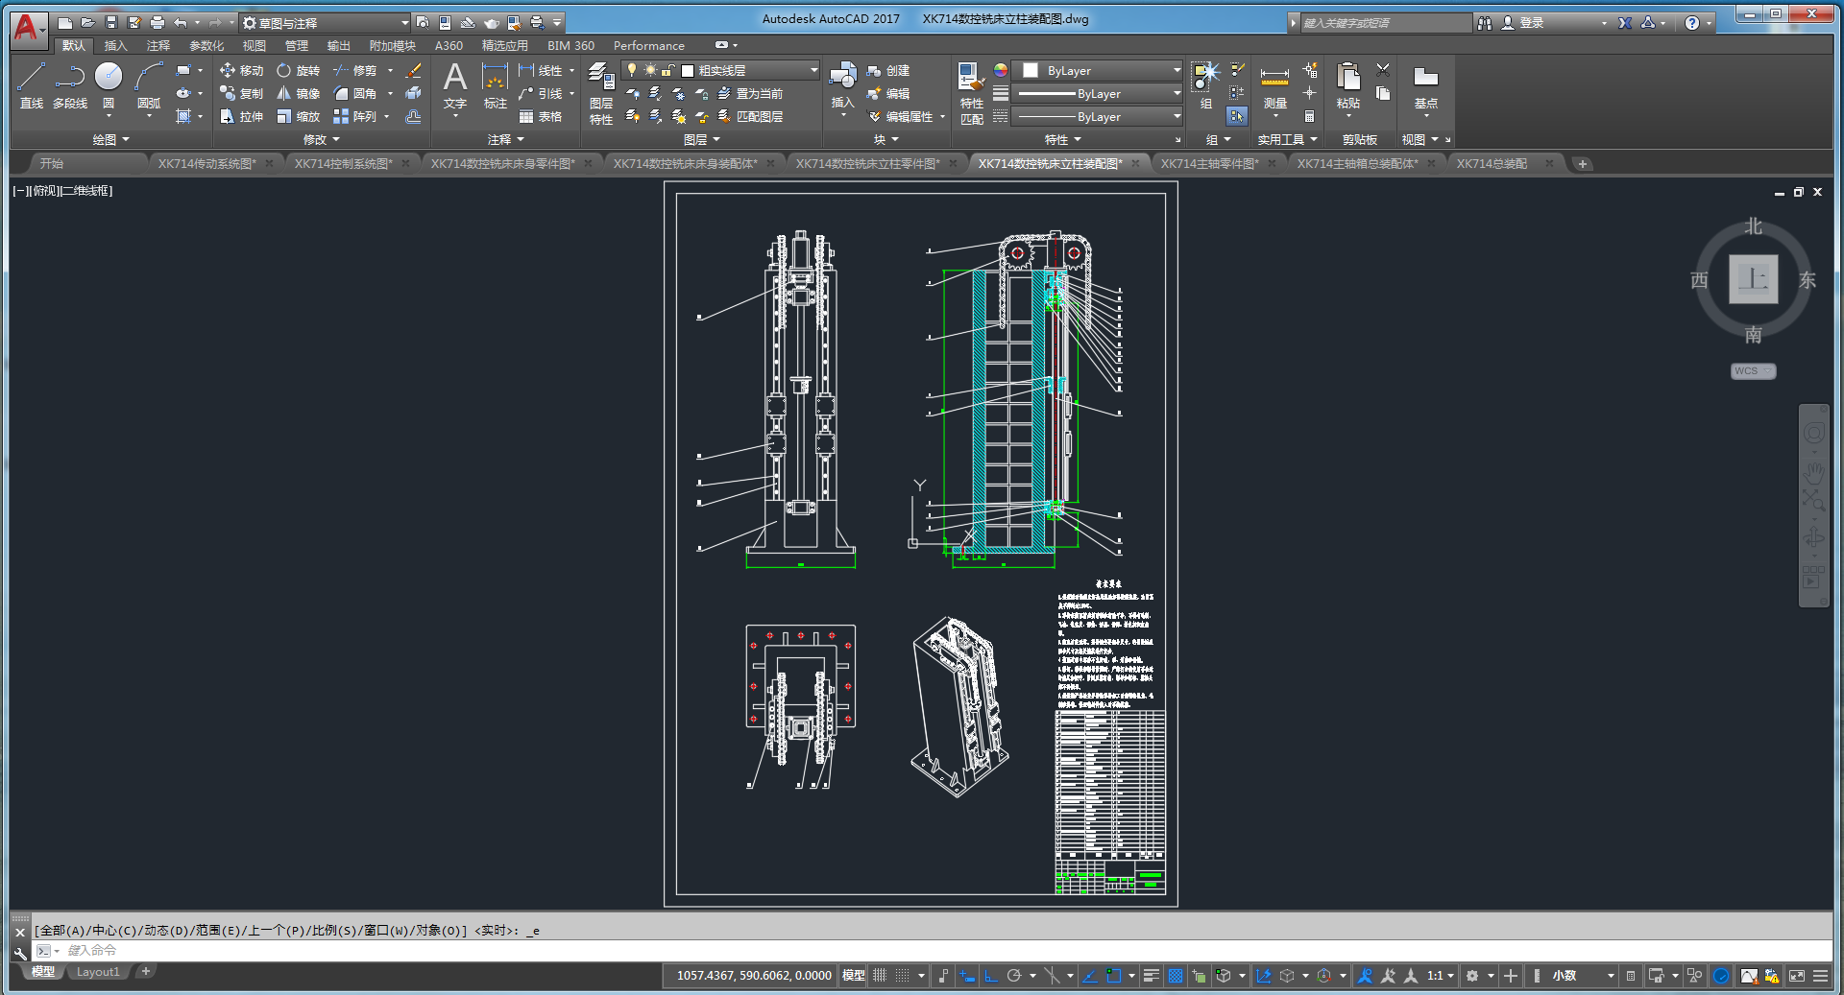Open the 插入 ribbon tab
The image size is (1844, 995).
115,45
